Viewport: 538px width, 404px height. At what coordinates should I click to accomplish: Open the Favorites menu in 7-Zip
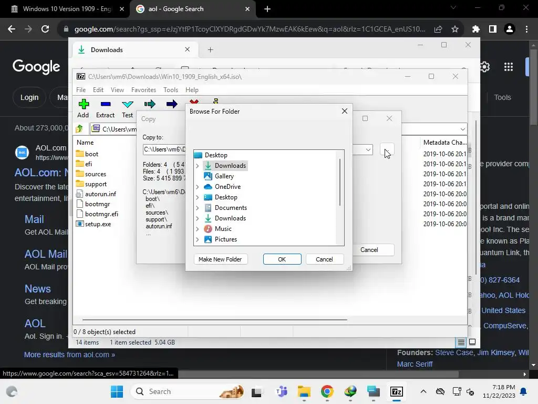click(x=143, y=89)
